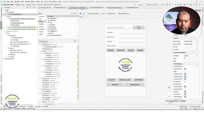Click the Search Everywhere magnifier icon
Viewport: 204px width, 114px height.
(x=200, y=4)
